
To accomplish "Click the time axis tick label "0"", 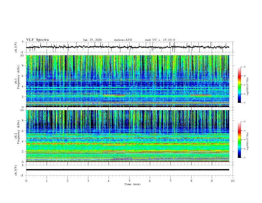I will [x=26, y=181].
